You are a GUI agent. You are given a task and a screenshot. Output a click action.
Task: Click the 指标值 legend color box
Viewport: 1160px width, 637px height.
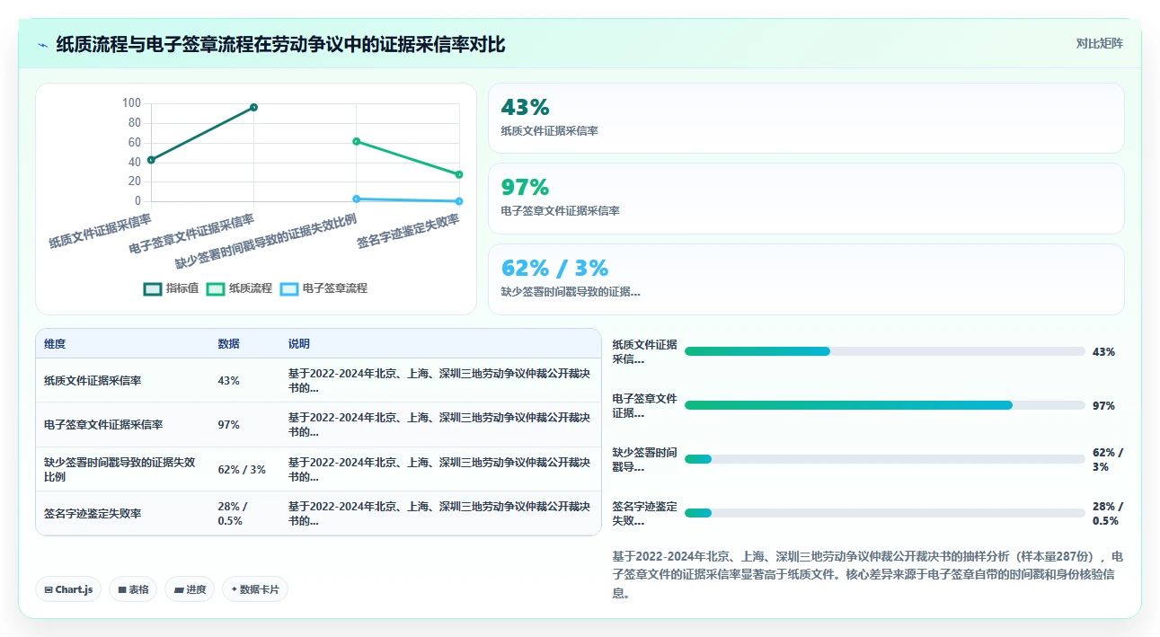click(x=153, y=289)
